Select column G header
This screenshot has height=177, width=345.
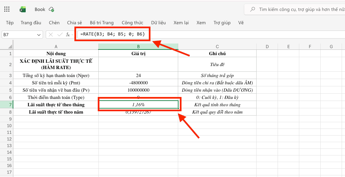[331, 46]
